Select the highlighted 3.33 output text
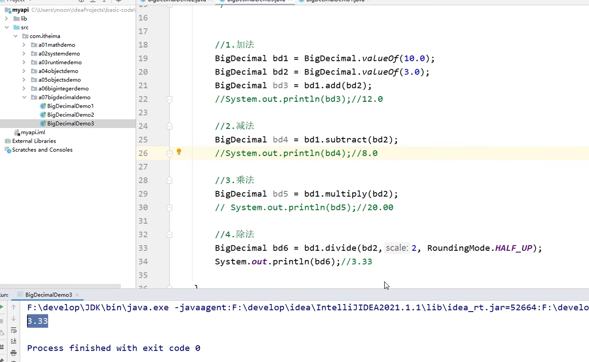This screenshot has height=362, width=589. pos(37,321)
